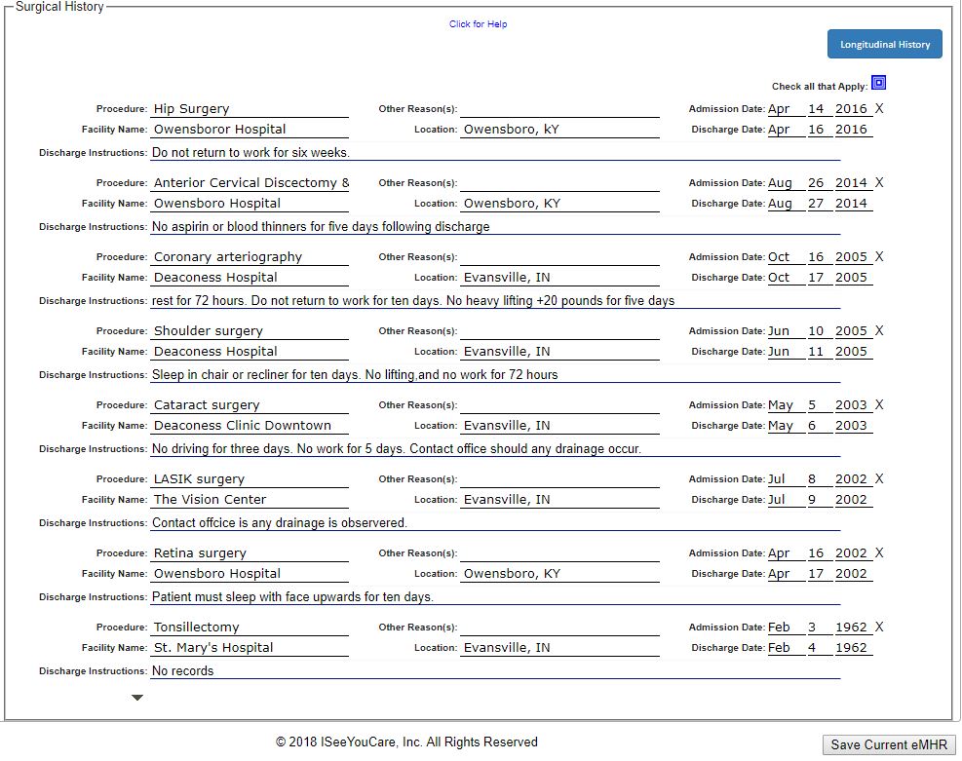Viewport: 962px width, 761px height.
Task: Change Hip Surgery admission year 2016
Action: coord(853,108)
